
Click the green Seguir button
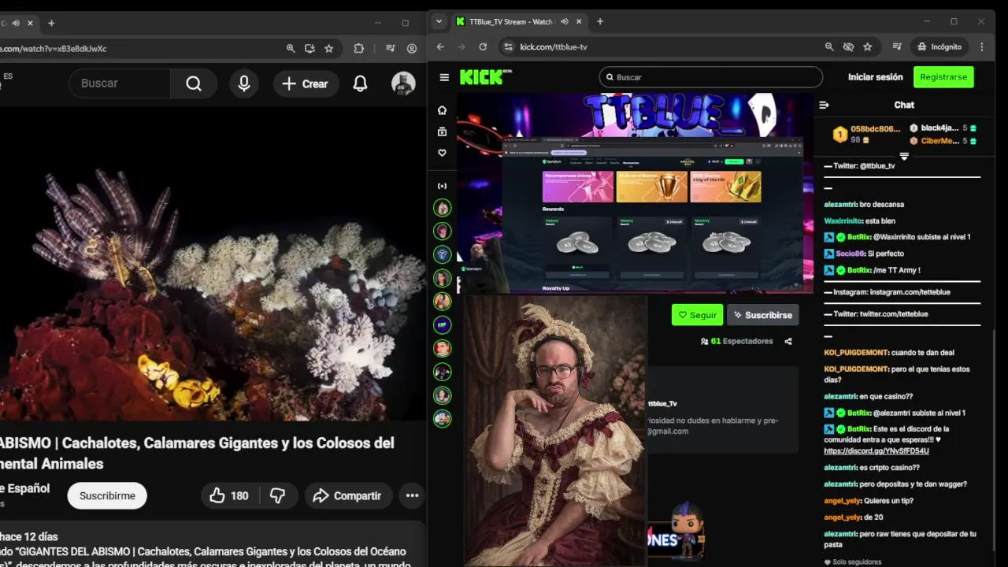(x=697, y=315)
